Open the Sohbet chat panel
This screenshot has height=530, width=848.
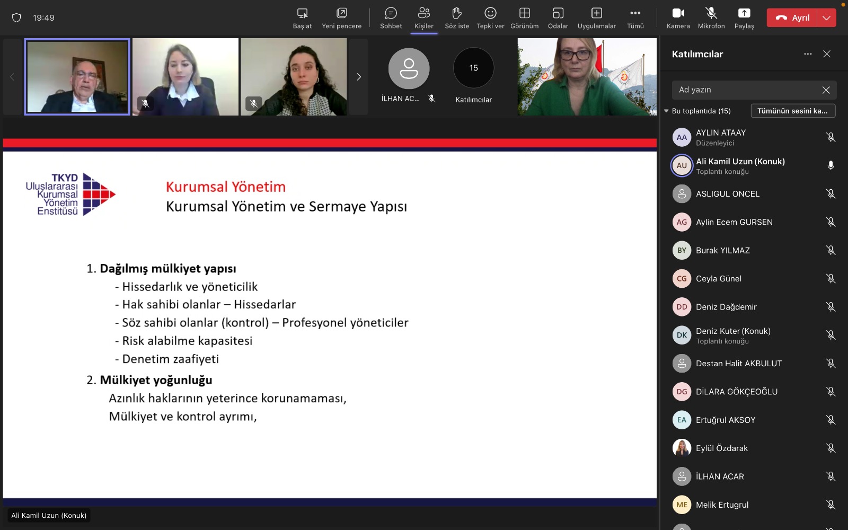391,17
